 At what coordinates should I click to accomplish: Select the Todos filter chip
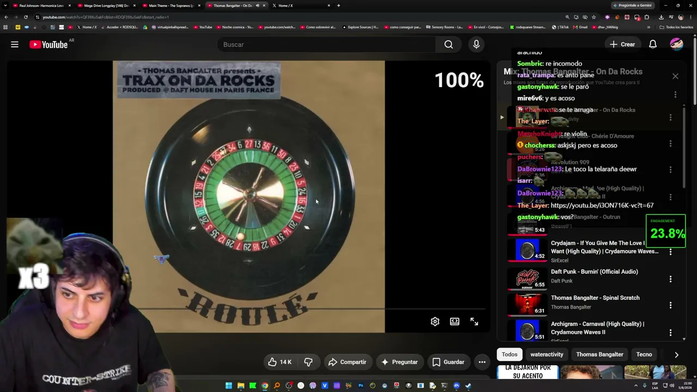point(510,354)
